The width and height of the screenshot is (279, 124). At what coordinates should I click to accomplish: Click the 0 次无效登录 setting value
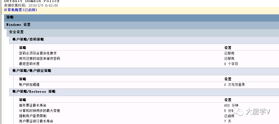(234, 85)
